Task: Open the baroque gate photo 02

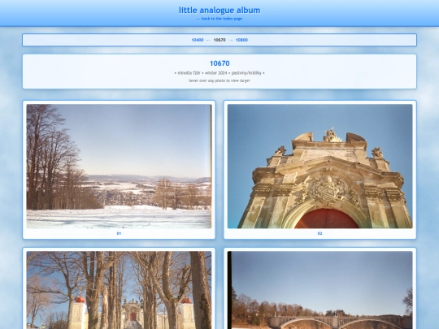Action: (320, 167)
